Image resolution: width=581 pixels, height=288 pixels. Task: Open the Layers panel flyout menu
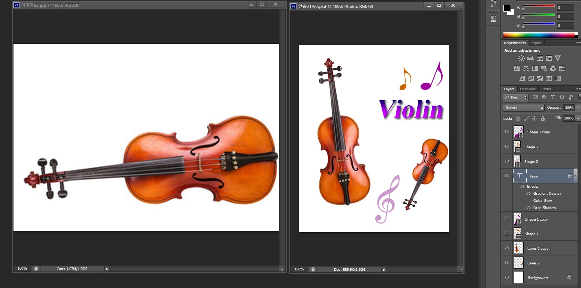point(578,89)
